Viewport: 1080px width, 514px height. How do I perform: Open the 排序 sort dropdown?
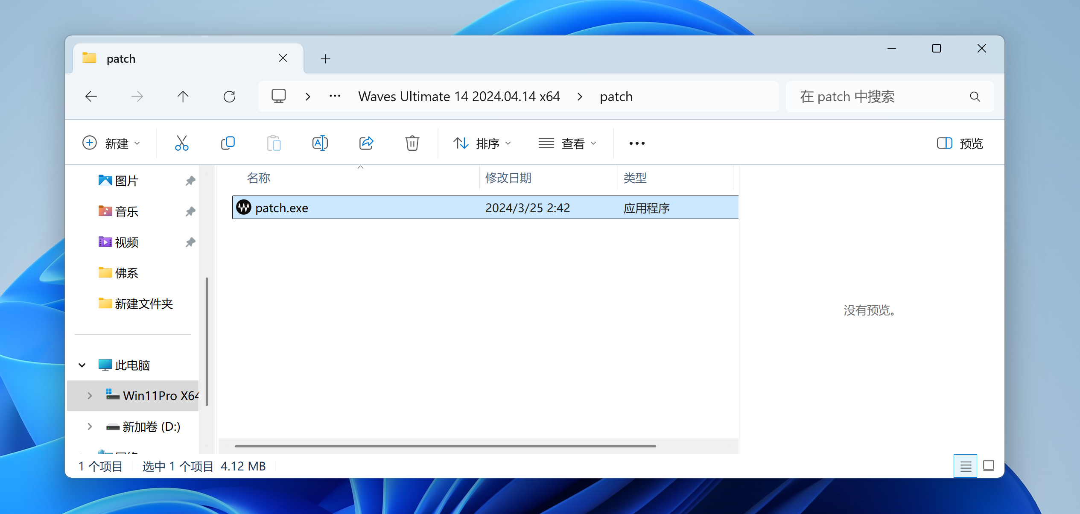click(482, 143)
